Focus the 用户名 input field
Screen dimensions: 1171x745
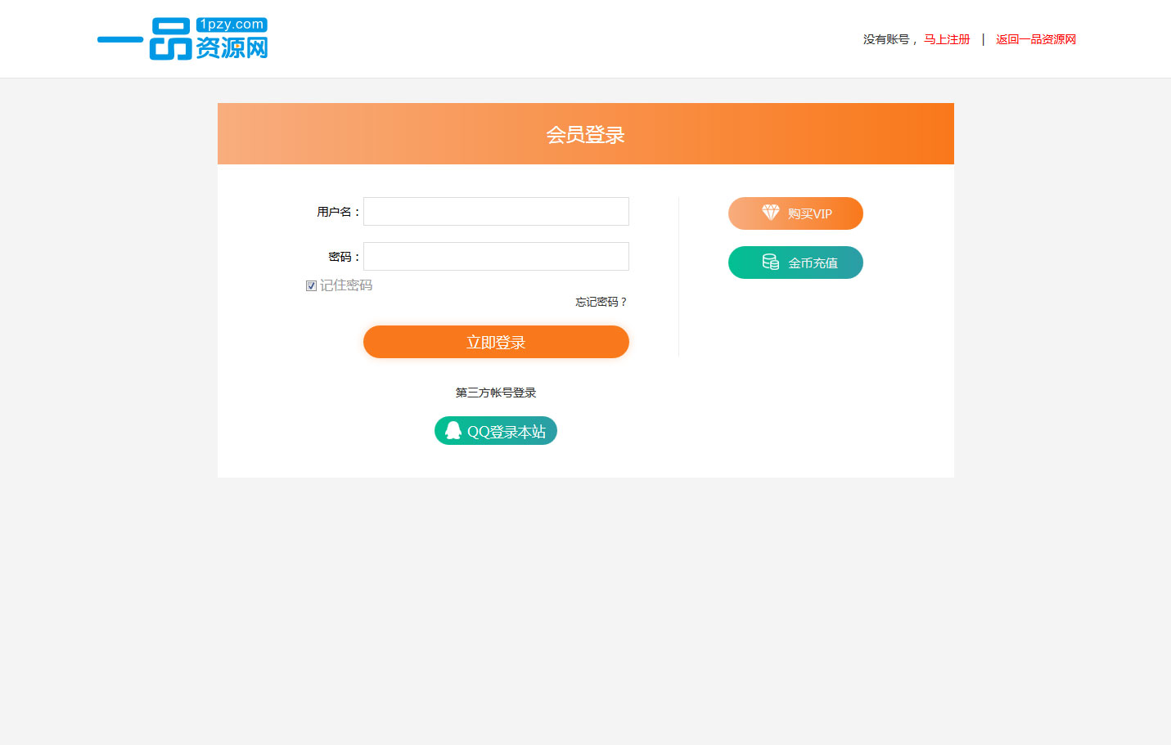coord(496,211)
